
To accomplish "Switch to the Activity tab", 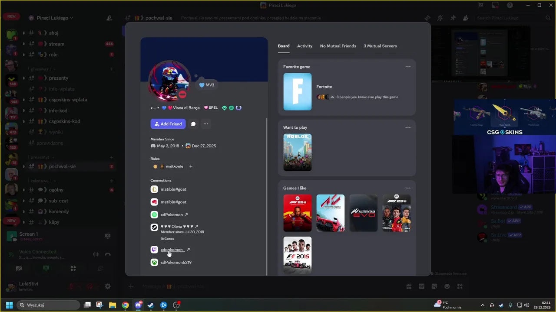I will (304, 46).
